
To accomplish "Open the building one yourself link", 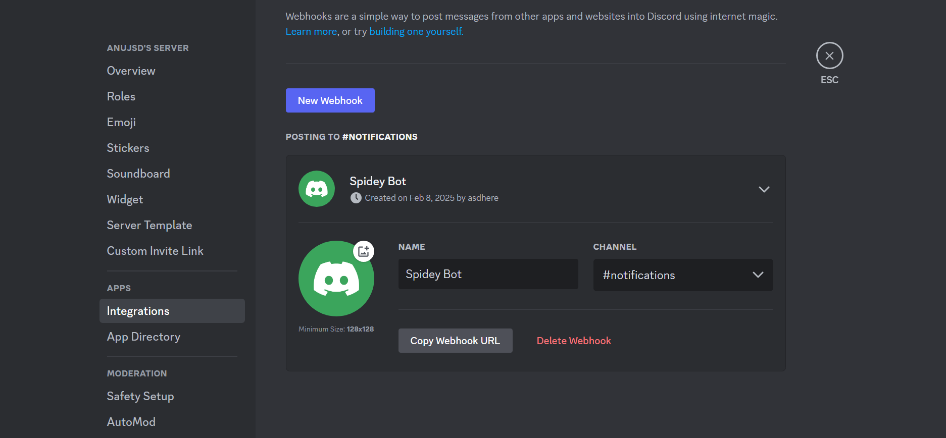I will pyautogui.click(x=416, y=31).
